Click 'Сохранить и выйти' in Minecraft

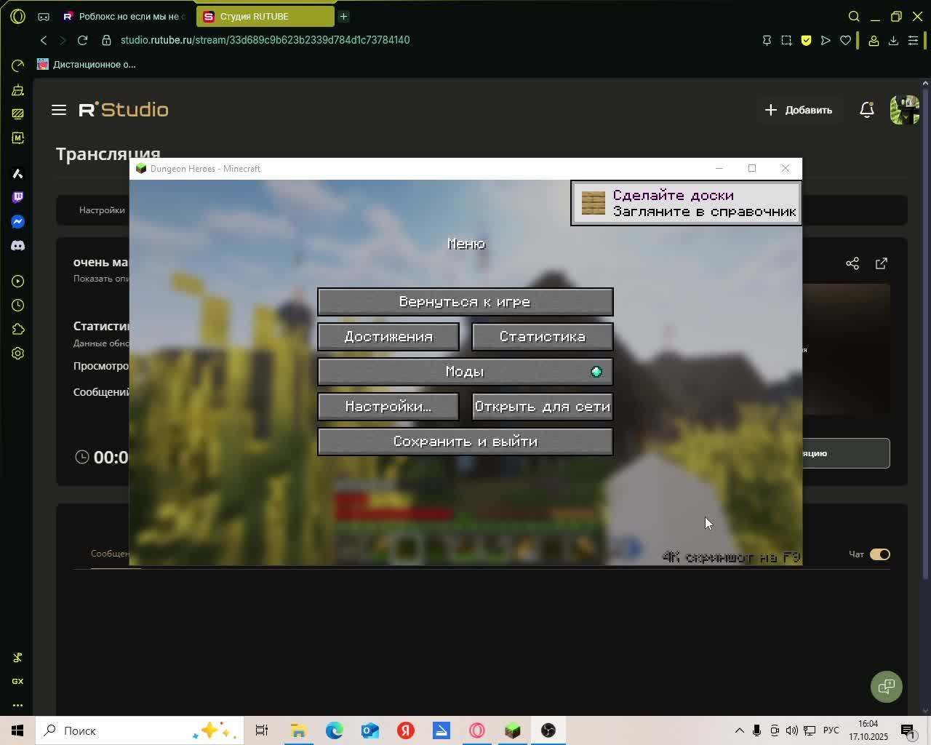(x=465, y=442)
